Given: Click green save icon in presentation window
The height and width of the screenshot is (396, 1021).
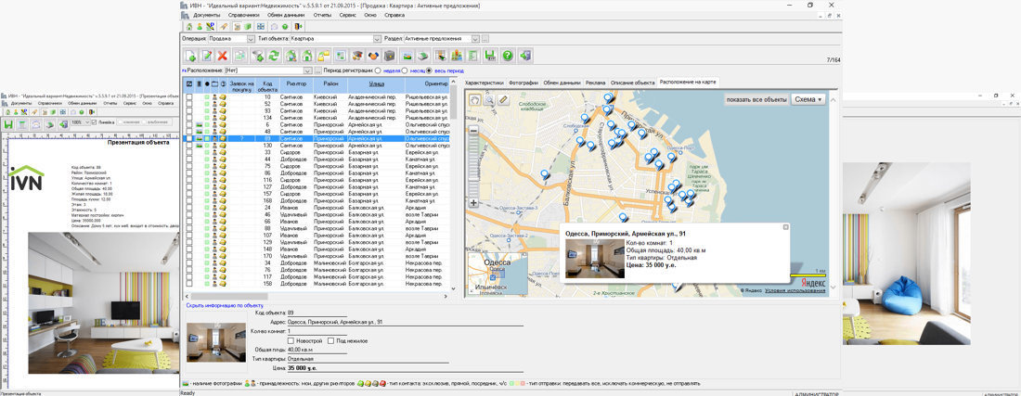Looking at the screenshot, I should pos(7,123).
